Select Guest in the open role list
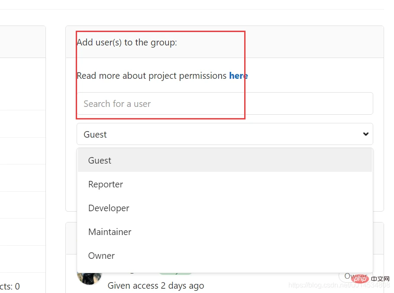The width and height of the screenshot is (394, 293). pyautogui.click(x=100, y=161)
